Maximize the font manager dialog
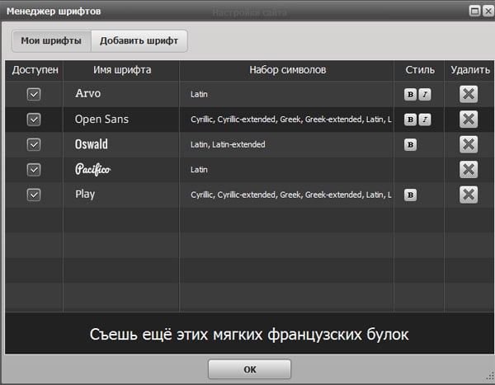The height and width of the screenshot is (385, 495). point(474,11)
